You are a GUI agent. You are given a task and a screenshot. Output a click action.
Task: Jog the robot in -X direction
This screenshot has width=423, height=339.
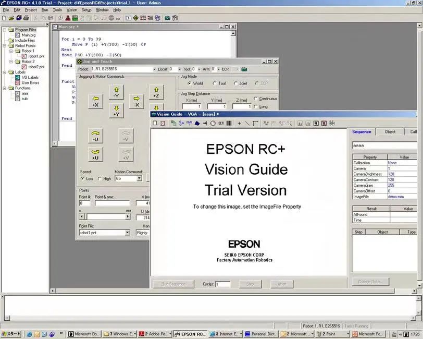coord(136,102)
